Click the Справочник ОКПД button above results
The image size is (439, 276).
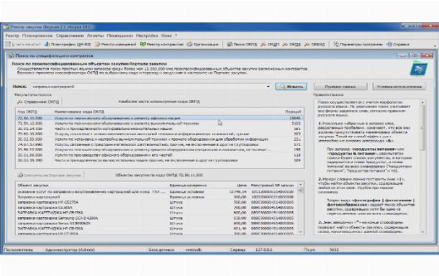point(38,102)
